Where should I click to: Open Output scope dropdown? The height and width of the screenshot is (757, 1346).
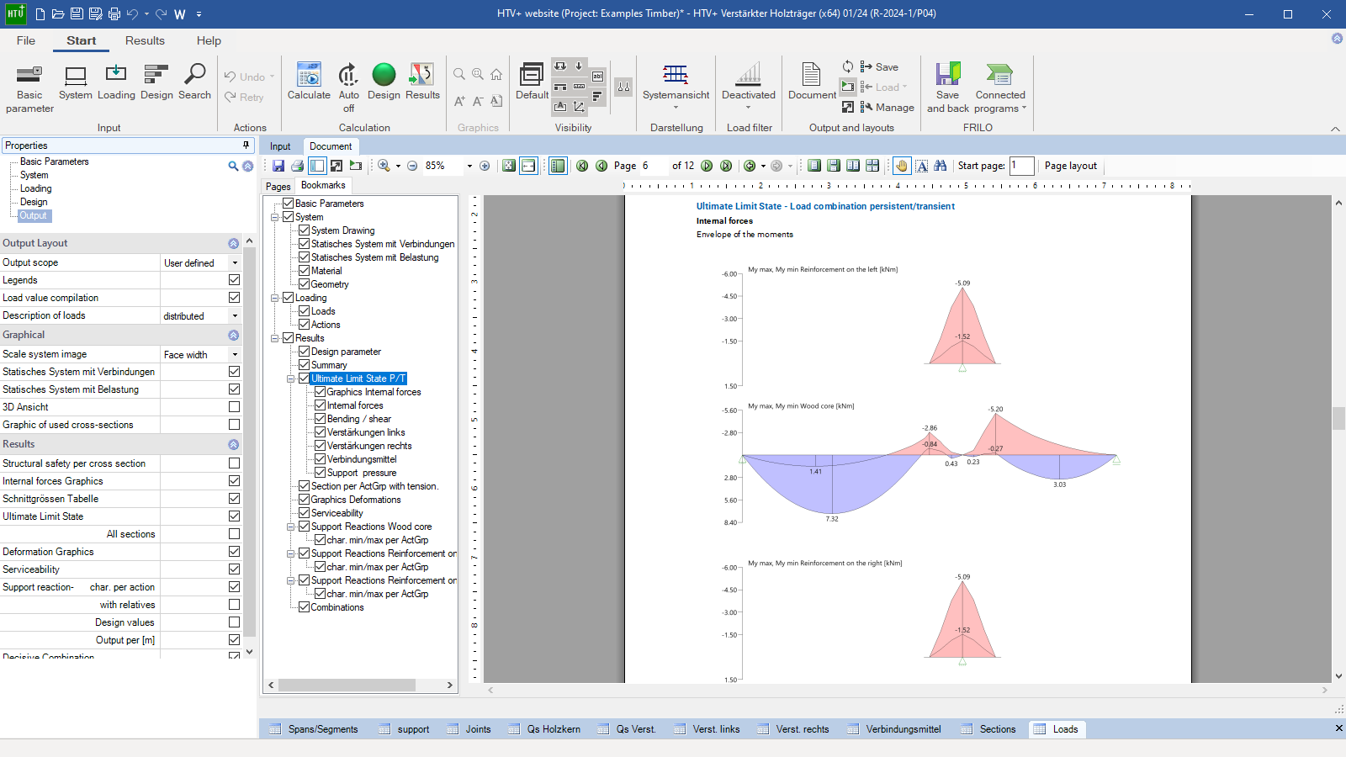click(235, 263)
